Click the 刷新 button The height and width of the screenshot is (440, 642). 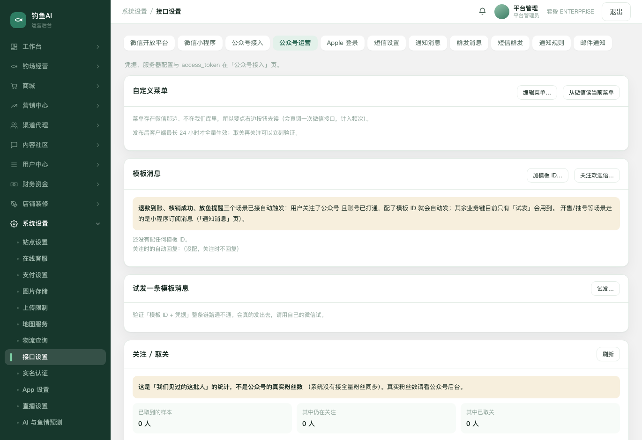click(608, 354)
